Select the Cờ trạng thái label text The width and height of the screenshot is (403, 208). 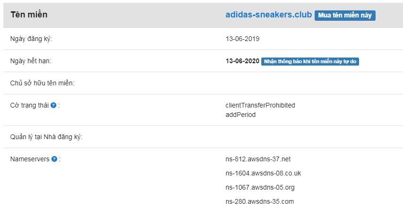tap(29, 105)
